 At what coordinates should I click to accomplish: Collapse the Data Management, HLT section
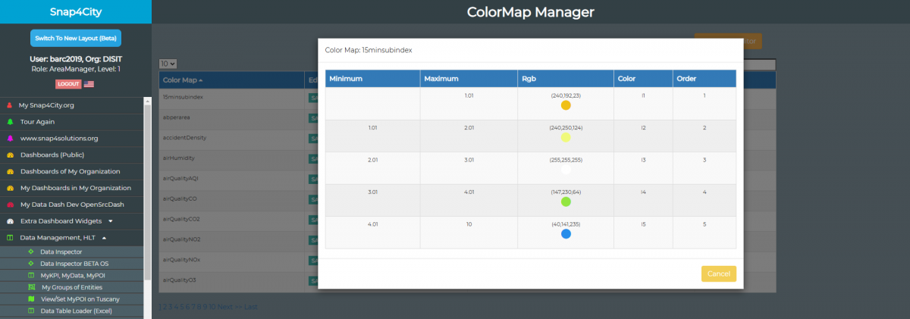[104, 238]
